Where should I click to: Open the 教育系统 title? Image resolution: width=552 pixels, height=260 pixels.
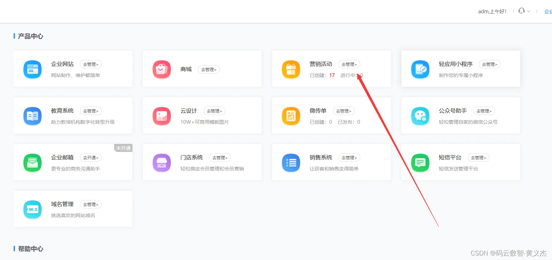[62, 111]
